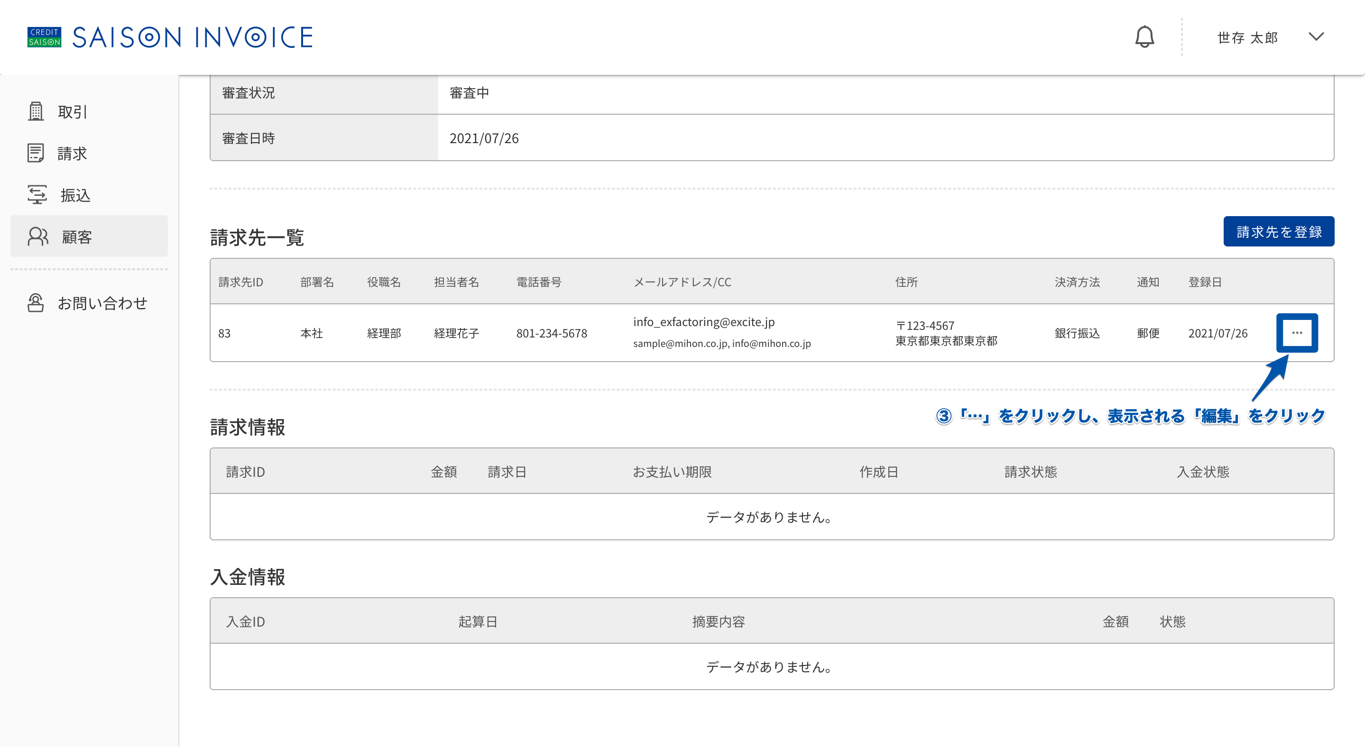Click email info_exfactoring@excite.jp

click(x=704, y=322)
